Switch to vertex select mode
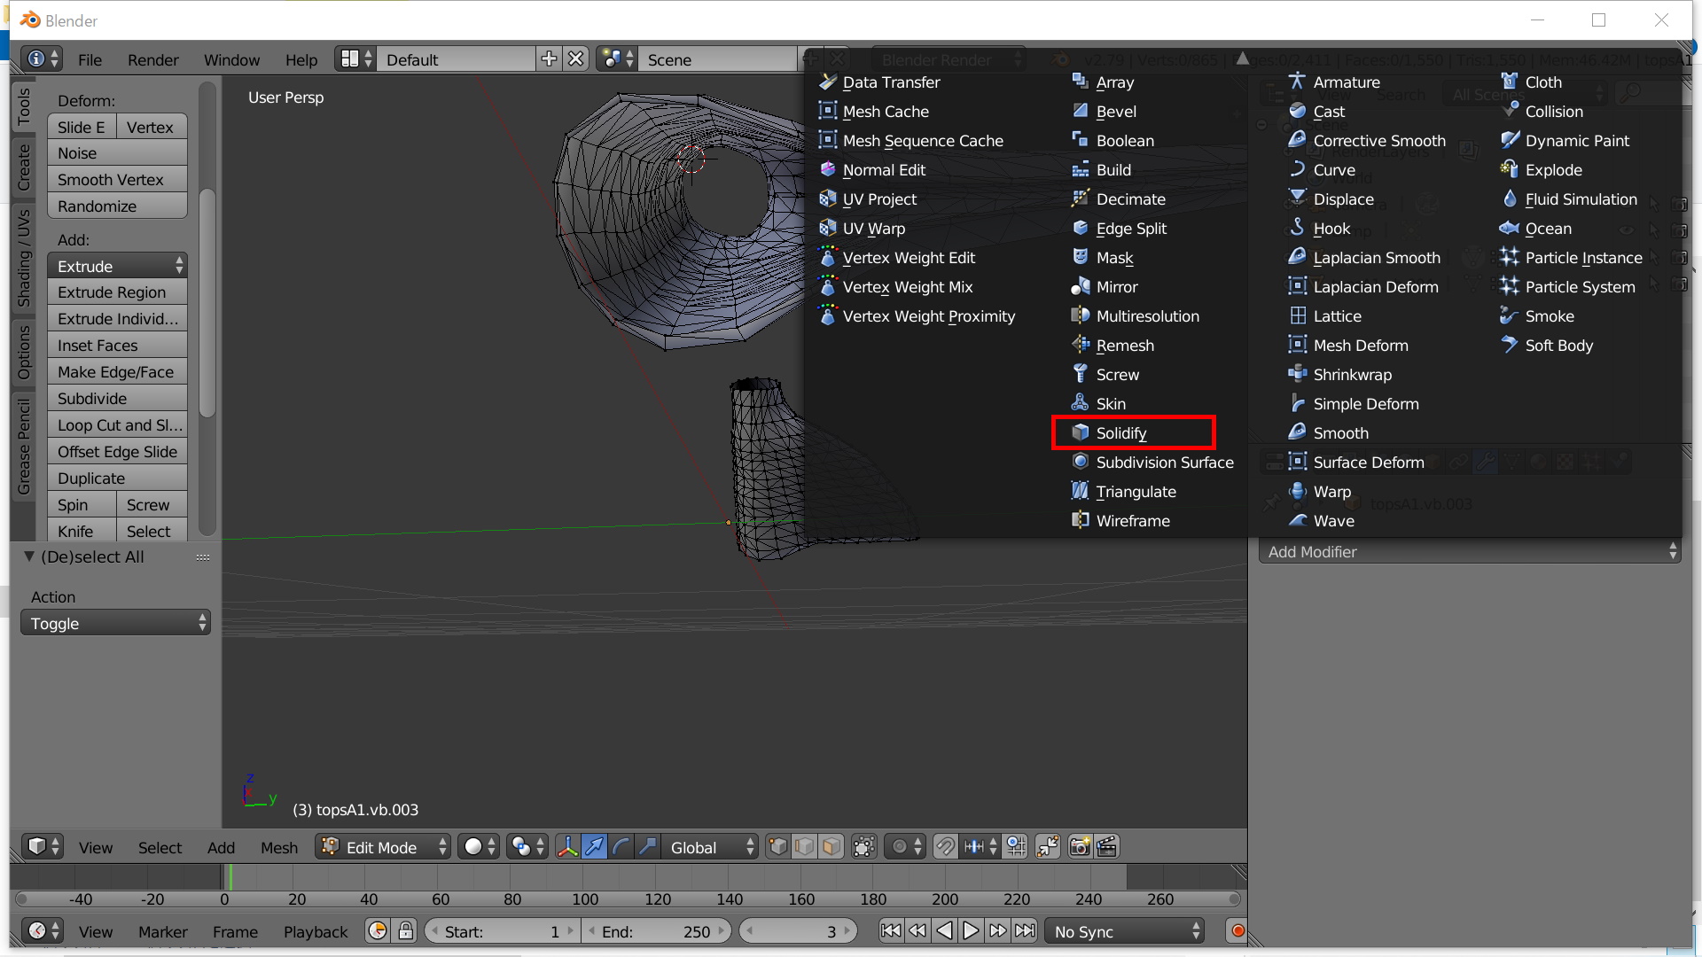This screenshot has height=957, width=1702. (778, 847)
